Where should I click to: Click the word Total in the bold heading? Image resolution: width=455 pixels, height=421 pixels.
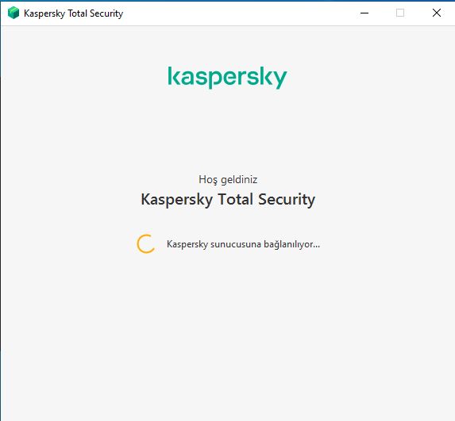coord(235,199)
